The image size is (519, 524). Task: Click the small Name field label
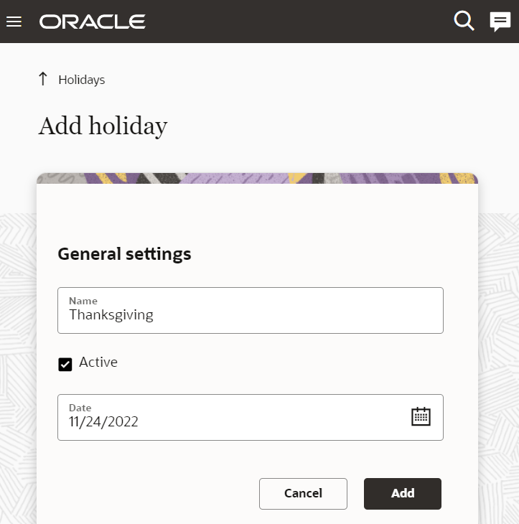coord(83,301)
